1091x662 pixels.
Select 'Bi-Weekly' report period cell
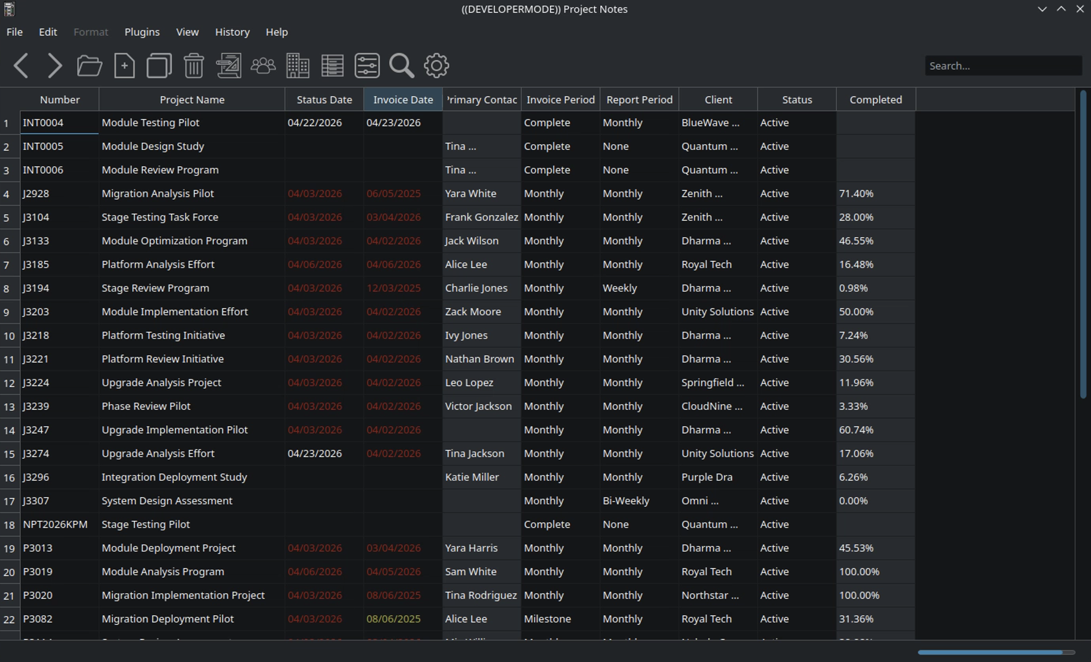pos(639,500)
